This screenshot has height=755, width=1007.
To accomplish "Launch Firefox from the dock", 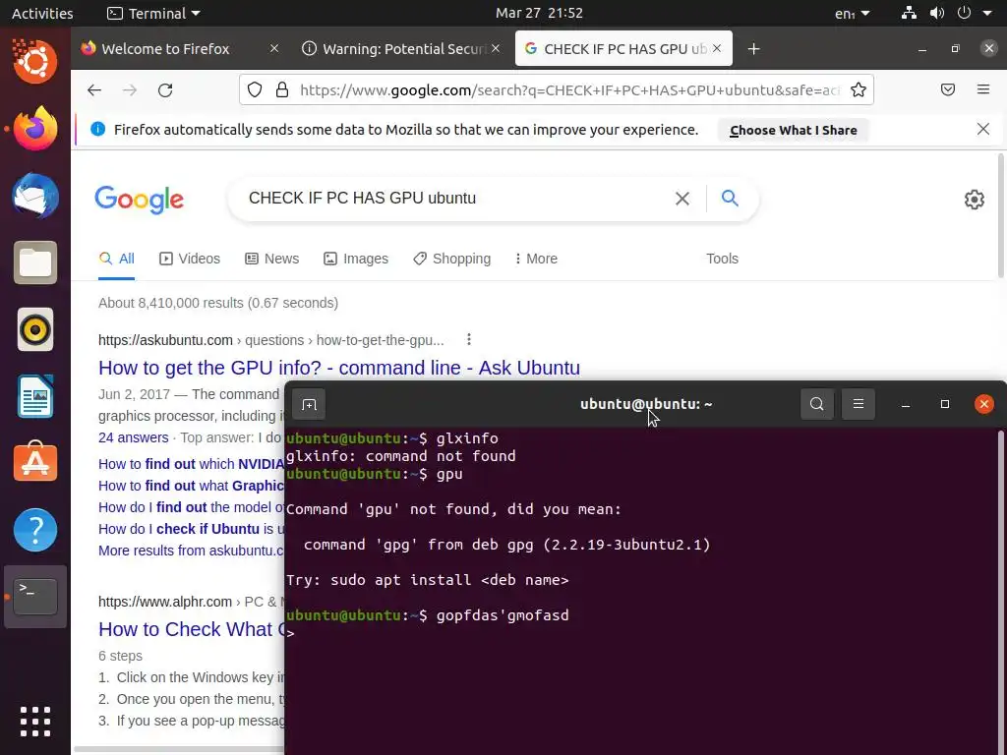I will [x=34, y=129].
